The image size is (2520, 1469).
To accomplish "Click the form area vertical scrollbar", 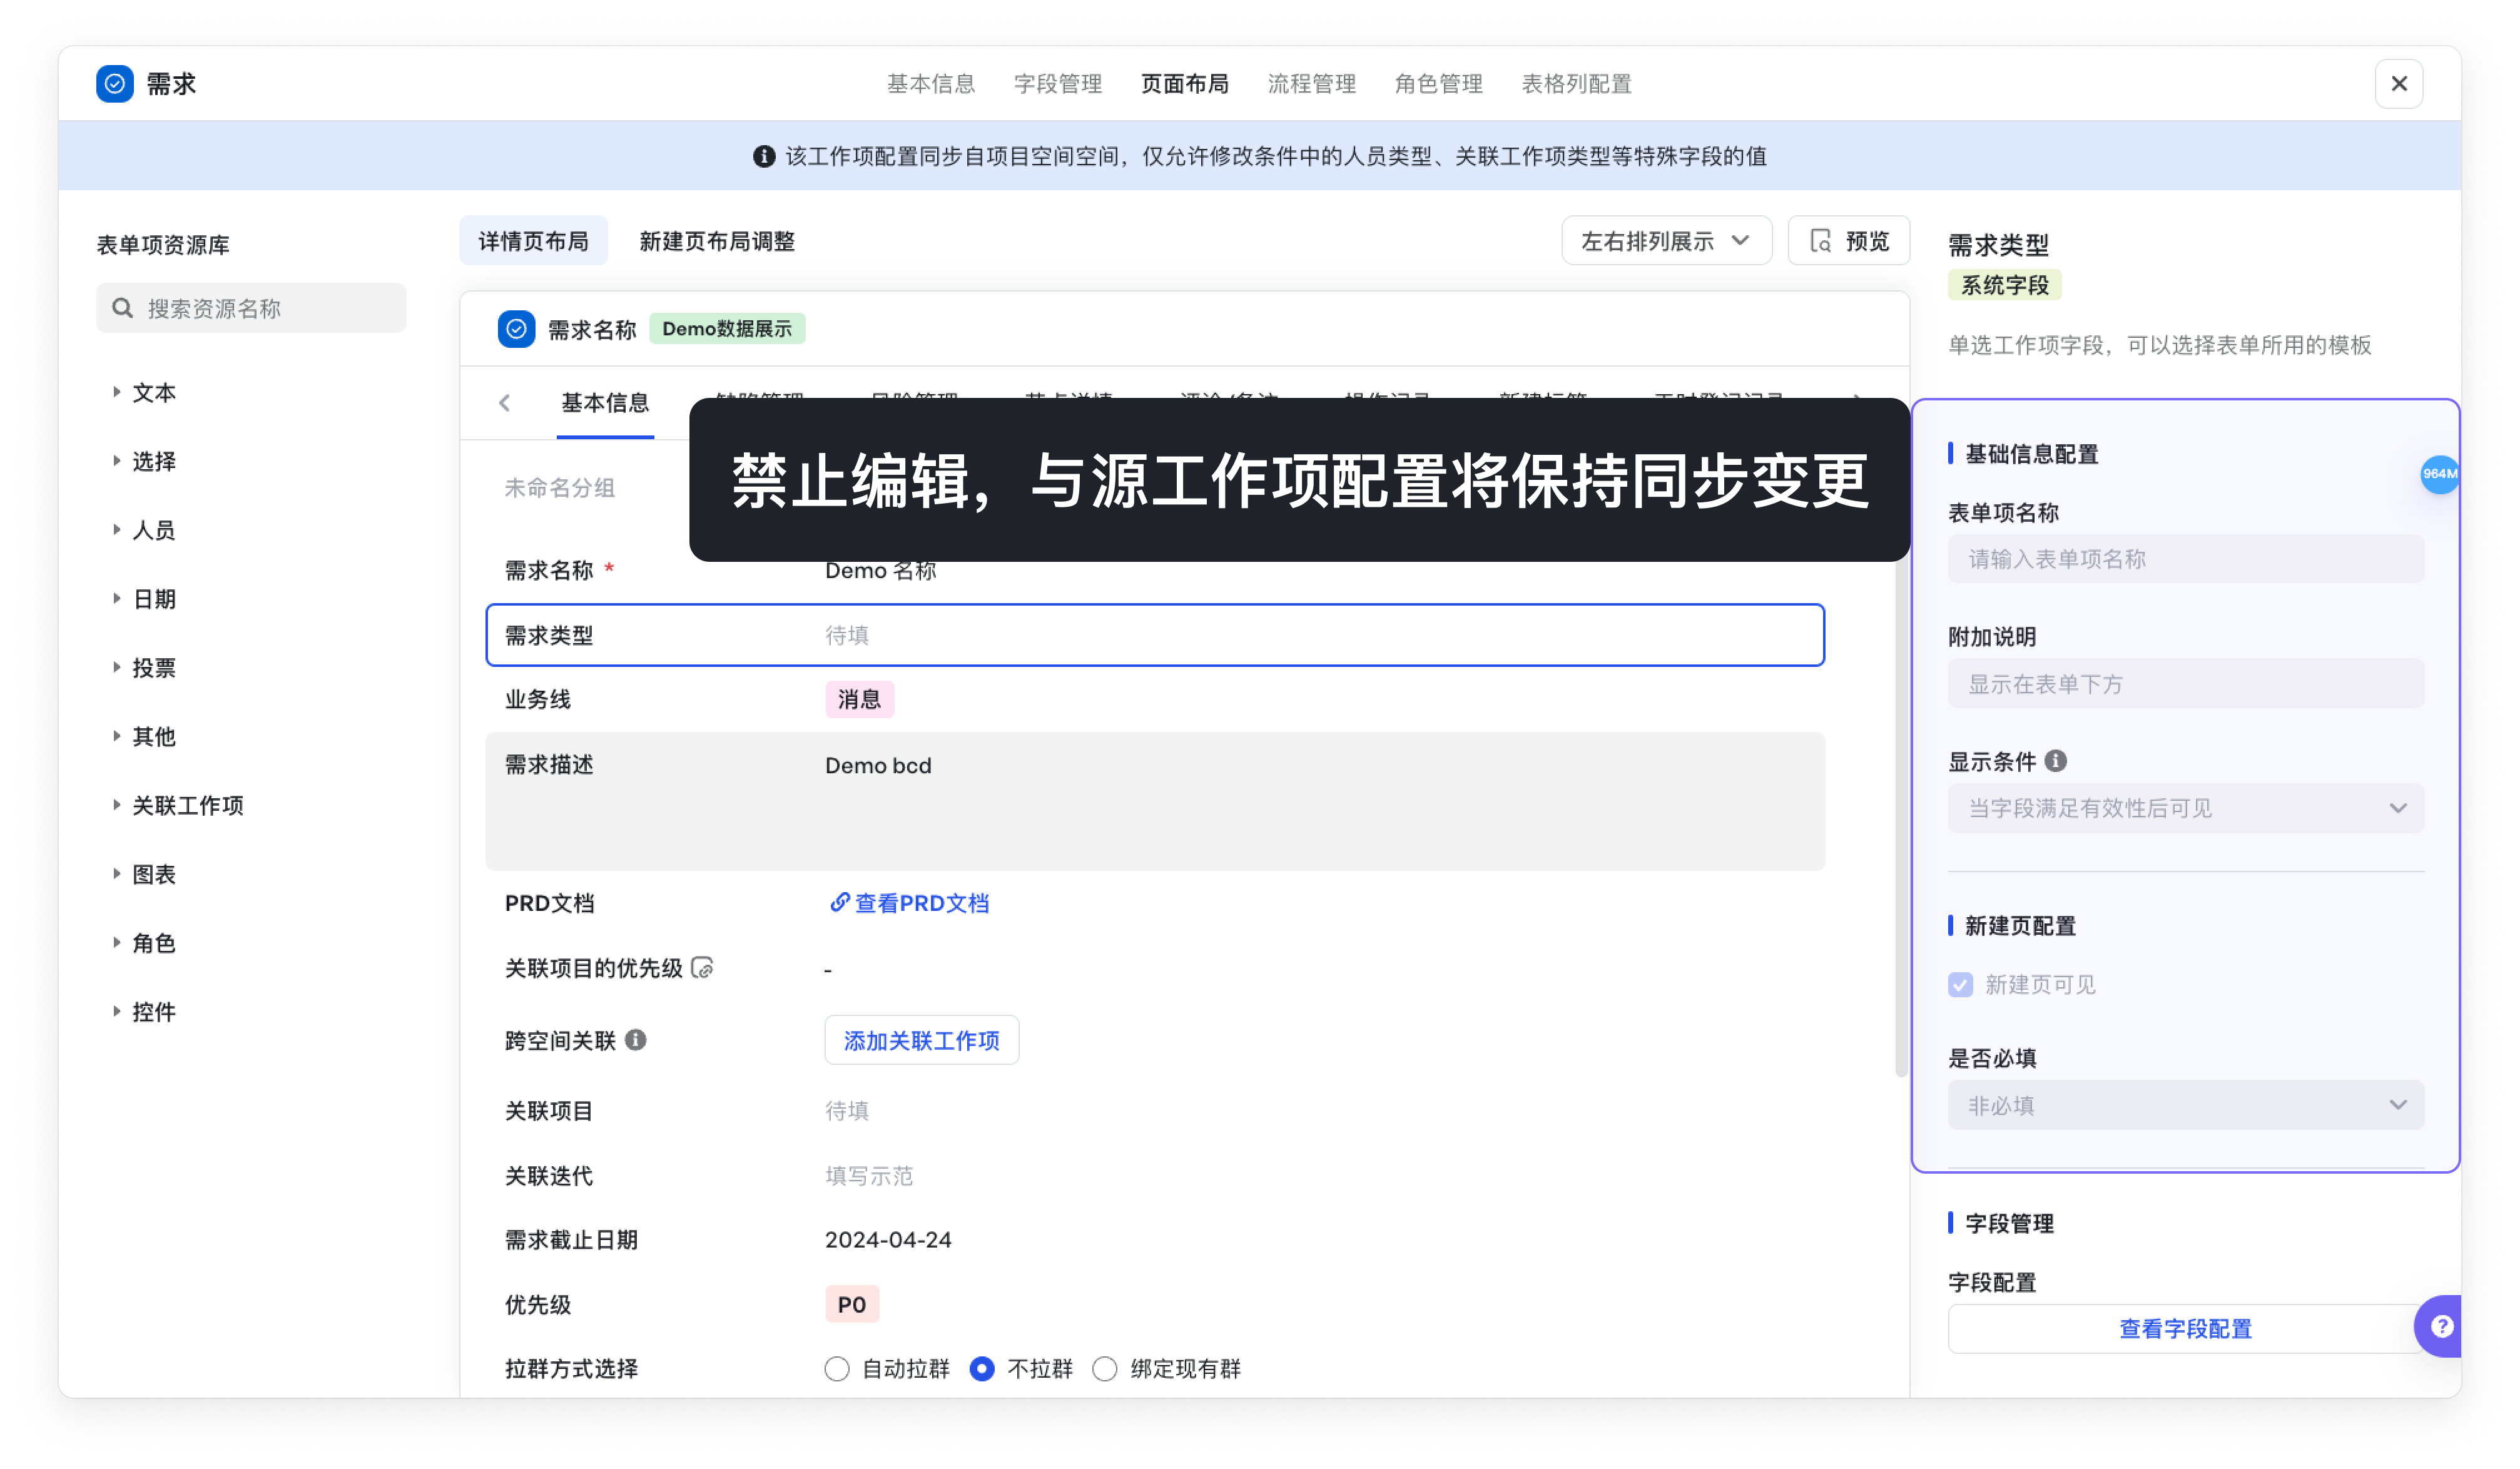I will pos(1901,818).
